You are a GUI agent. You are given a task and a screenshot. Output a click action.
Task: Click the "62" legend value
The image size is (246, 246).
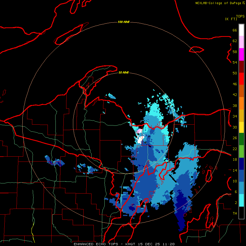point(235,41)
